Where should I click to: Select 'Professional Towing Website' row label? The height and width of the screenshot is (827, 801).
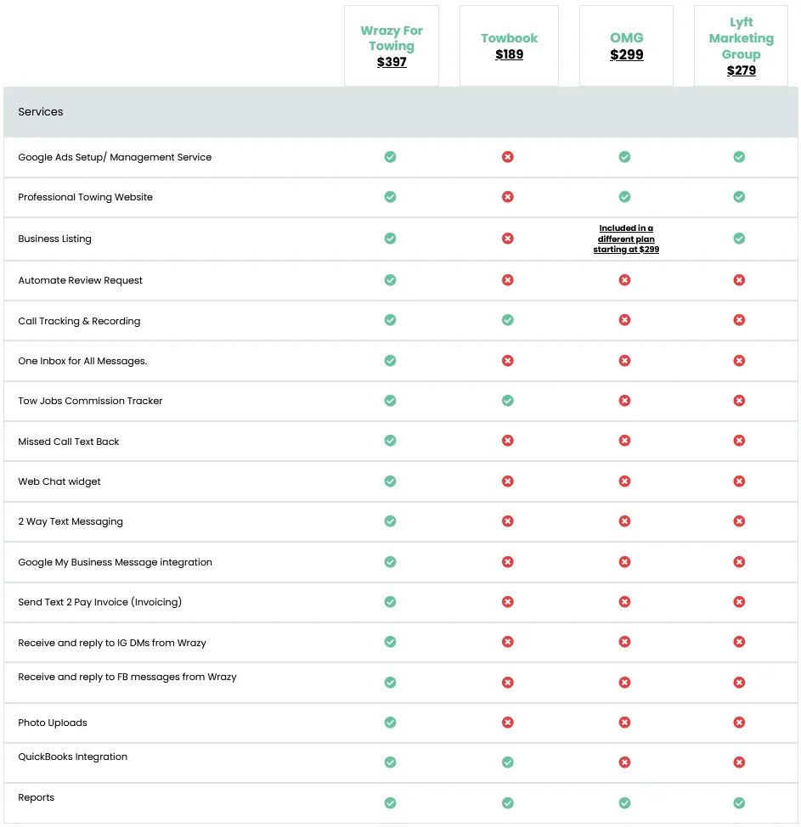coord(85,197)
